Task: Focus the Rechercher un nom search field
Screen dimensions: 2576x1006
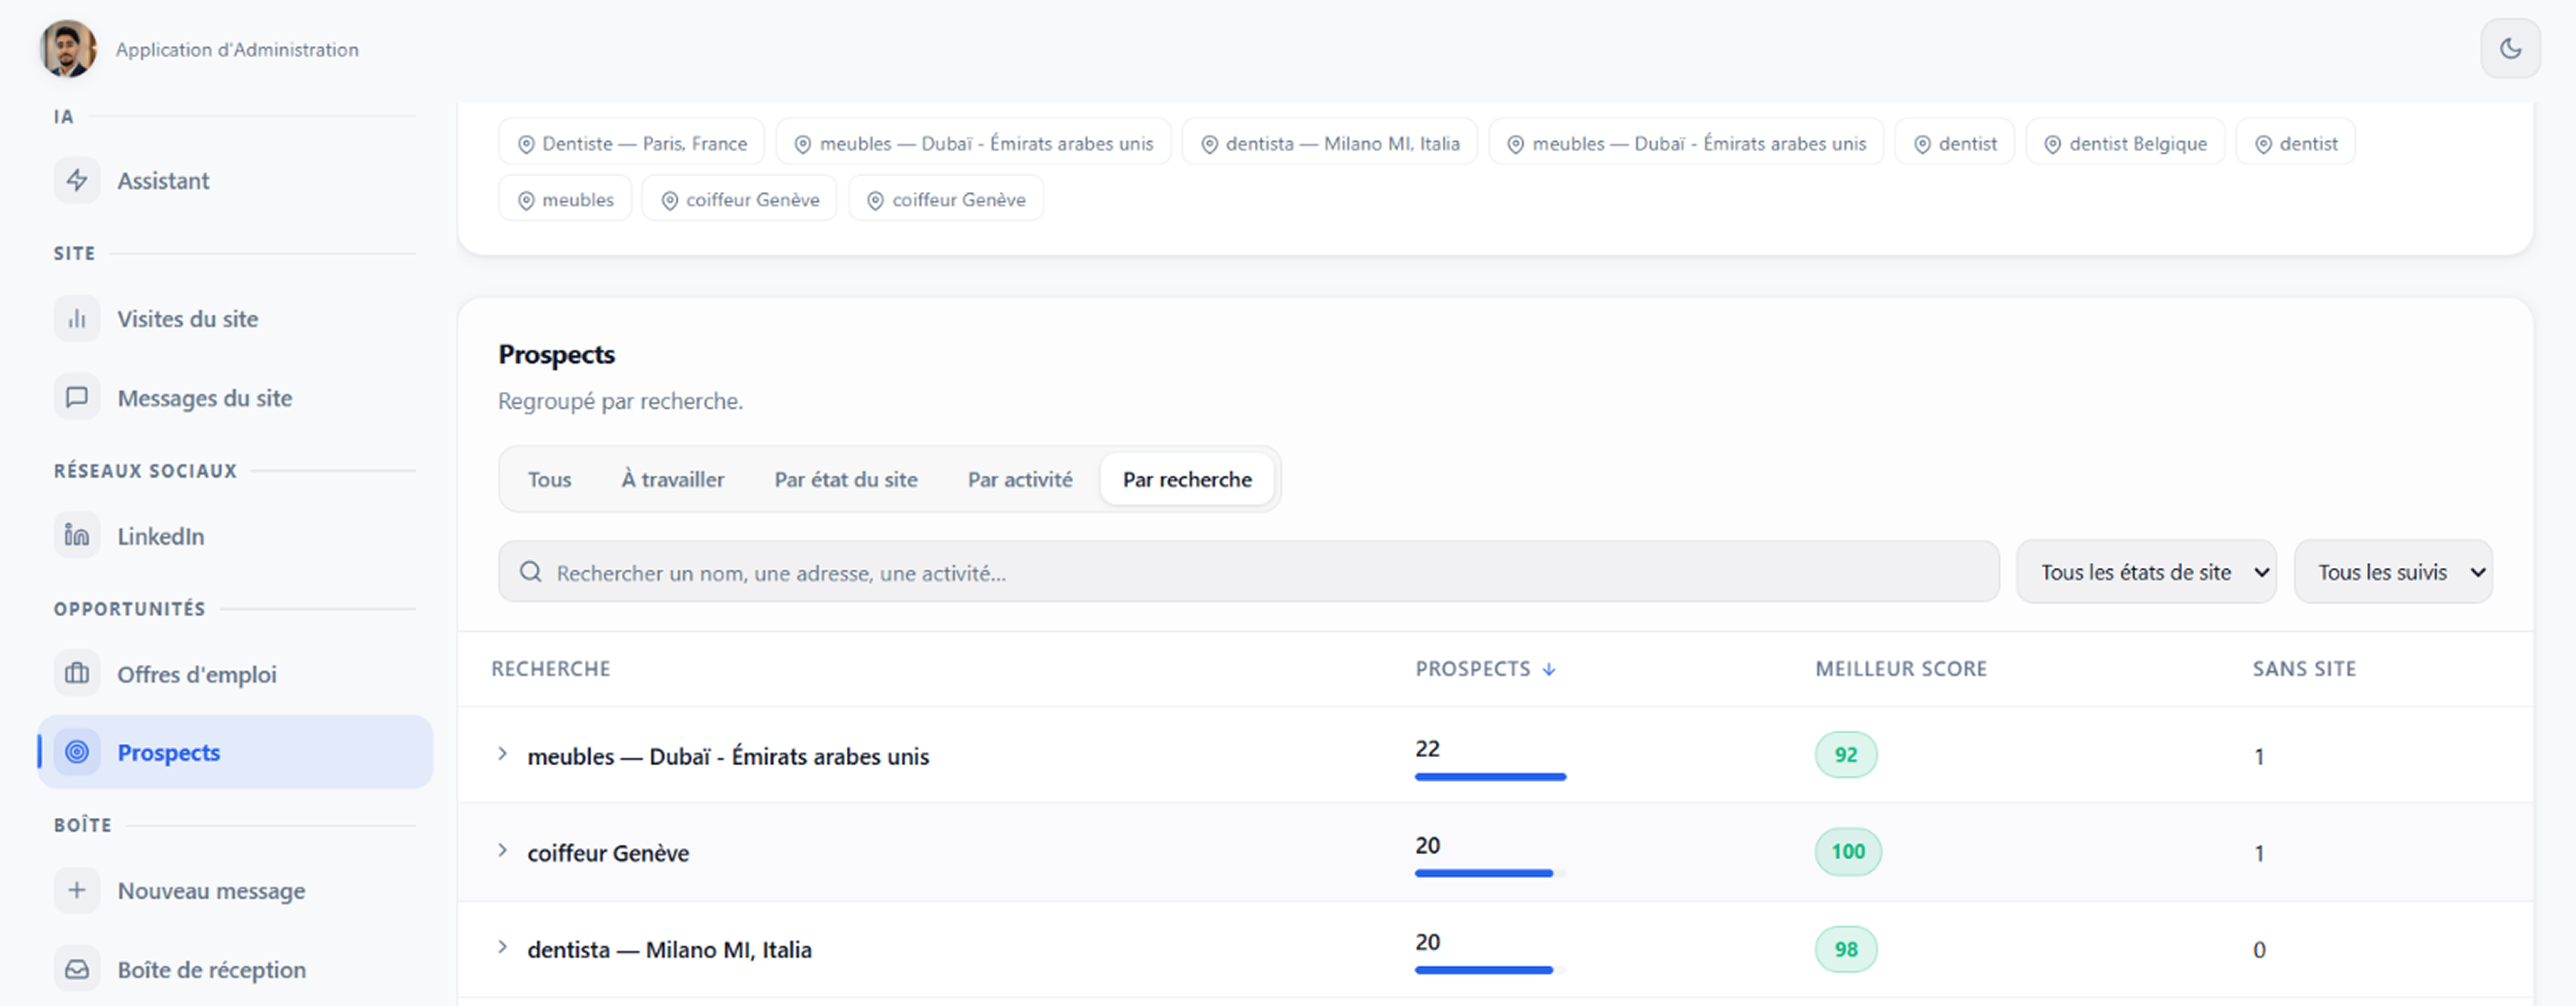Action: [x=1249, y=572]
